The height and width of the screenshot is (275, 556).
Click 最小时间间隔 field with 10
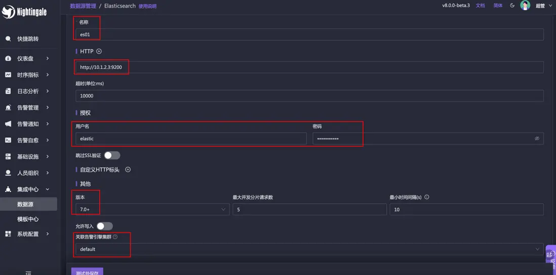point(467,209)
